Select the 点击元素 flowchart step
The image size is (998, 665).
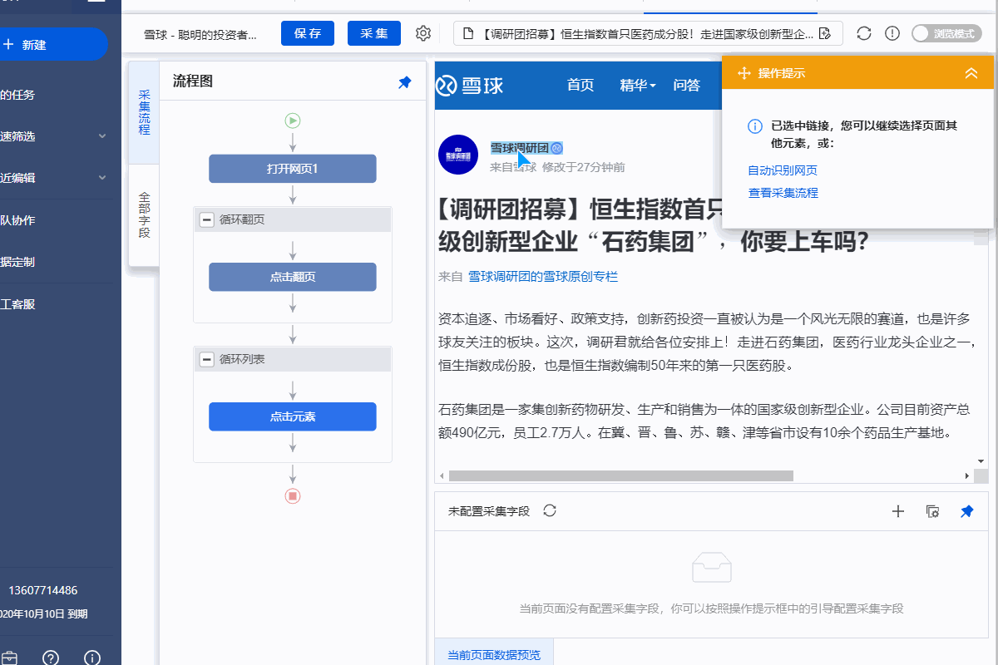tap(293, 416)
